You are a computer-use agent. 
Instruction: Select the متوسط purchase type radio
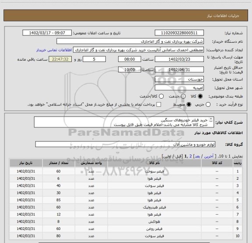pyautogui.click(x=189, y=105)
